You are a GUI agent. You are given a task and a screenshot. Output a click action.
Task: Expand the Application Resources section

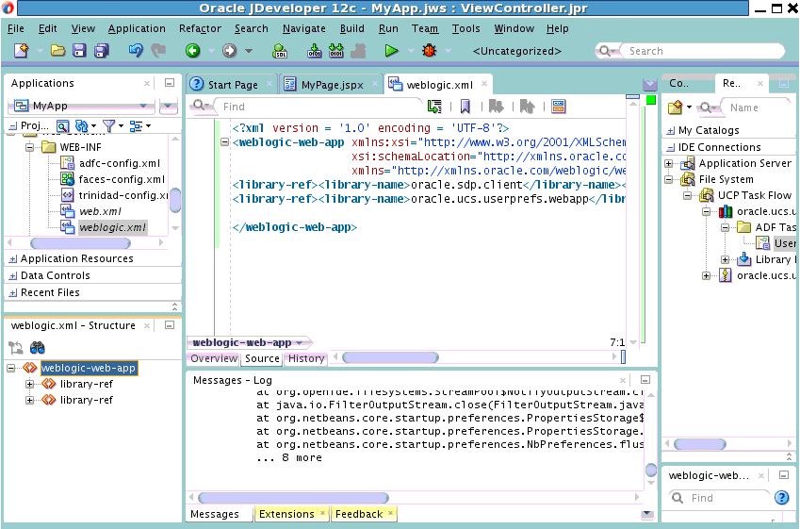click(x=13, y=259)
